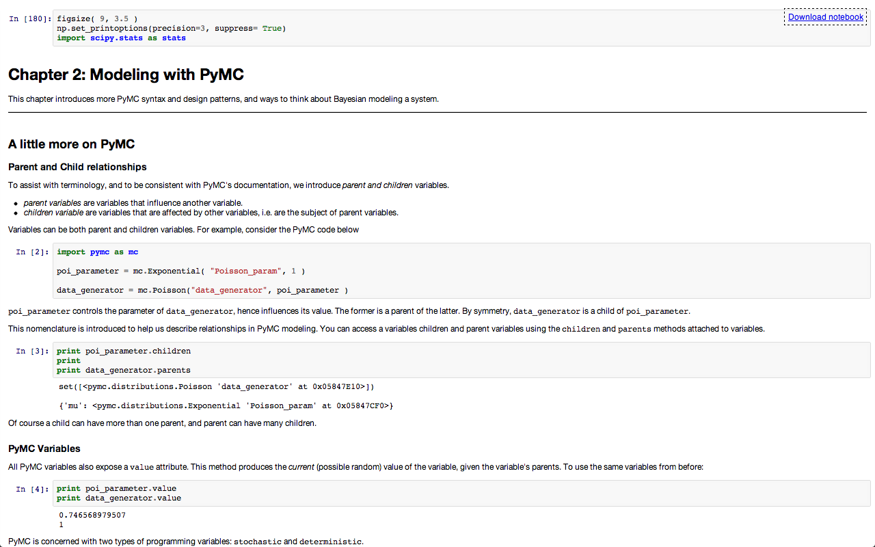This screenshot has height=547, width=875.
Task: Click the PyMC Variables subheading
Action: [44, 449]
